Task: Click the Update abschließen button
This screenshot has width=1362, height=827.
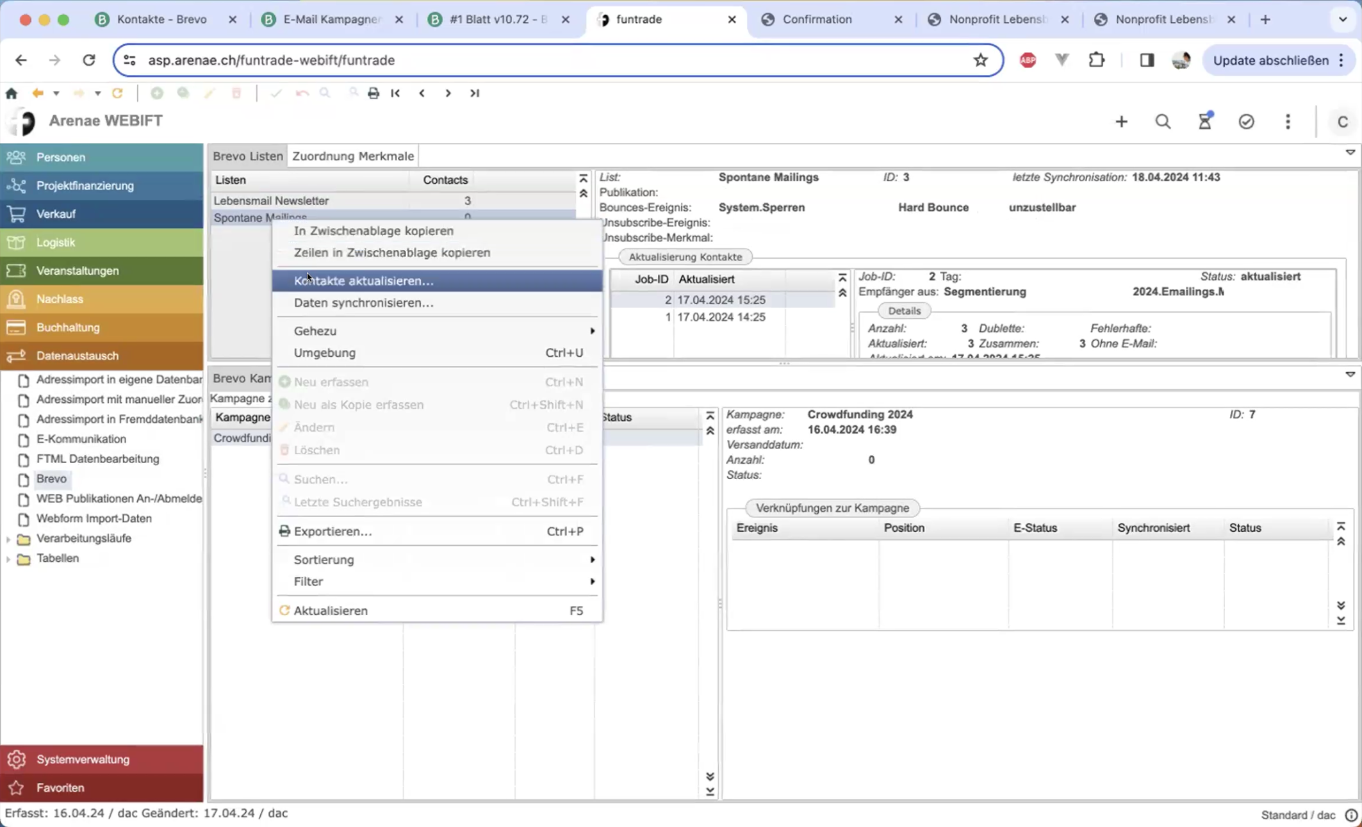Action: coord(1270,60)
